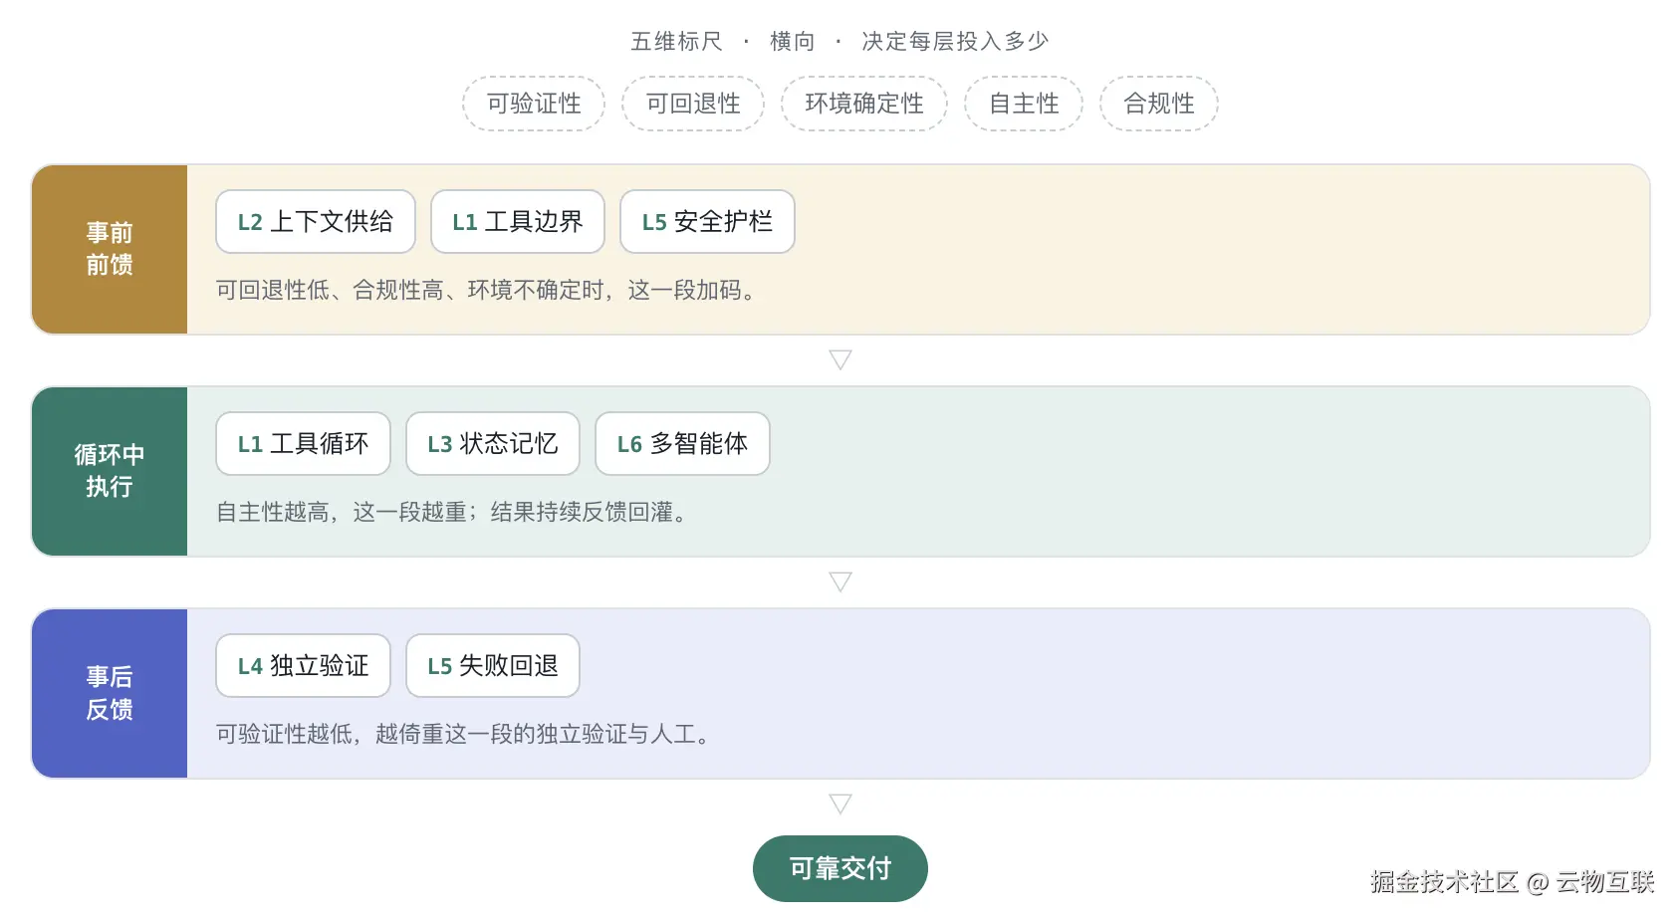Click the brown 事前前馈 stage label
The width and height of the screenshot is (1679, 920).
pos(110,249)
